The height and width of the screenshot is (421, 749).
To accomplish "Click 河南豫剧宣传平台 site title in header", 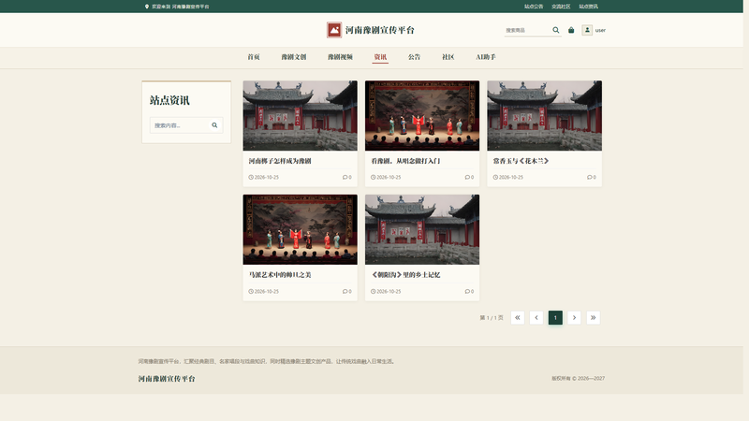I will coord(380,30).
